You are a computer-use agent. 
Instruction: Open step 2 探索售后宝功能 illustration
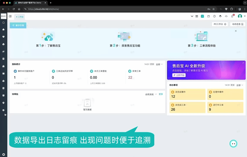click(x=124, y=36)
